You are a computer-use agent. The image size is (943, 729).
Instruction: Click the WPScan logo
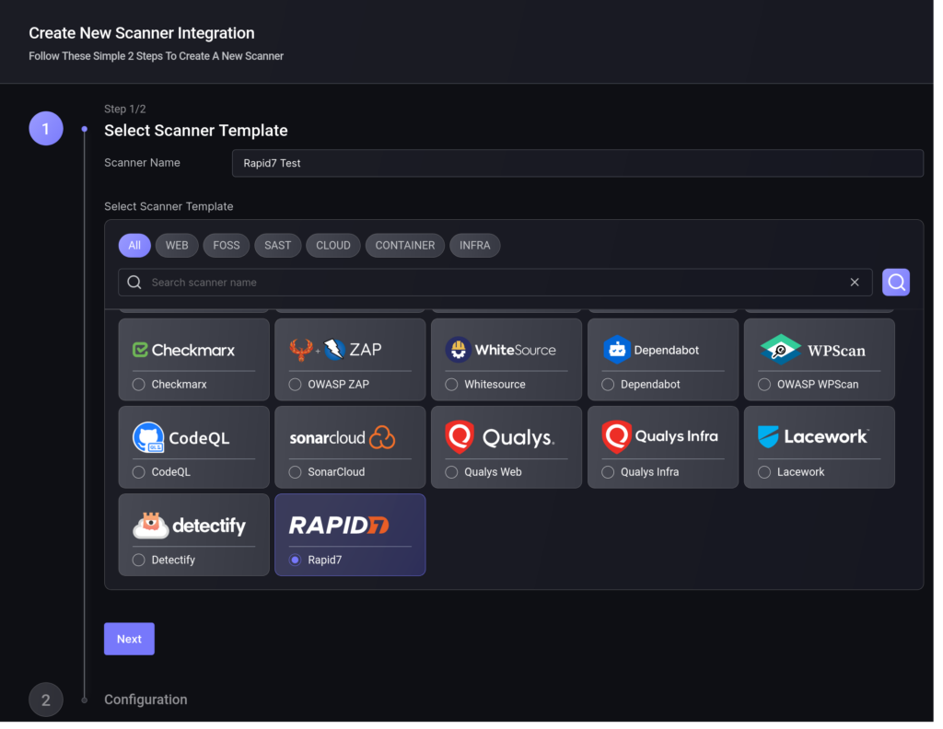812,350
